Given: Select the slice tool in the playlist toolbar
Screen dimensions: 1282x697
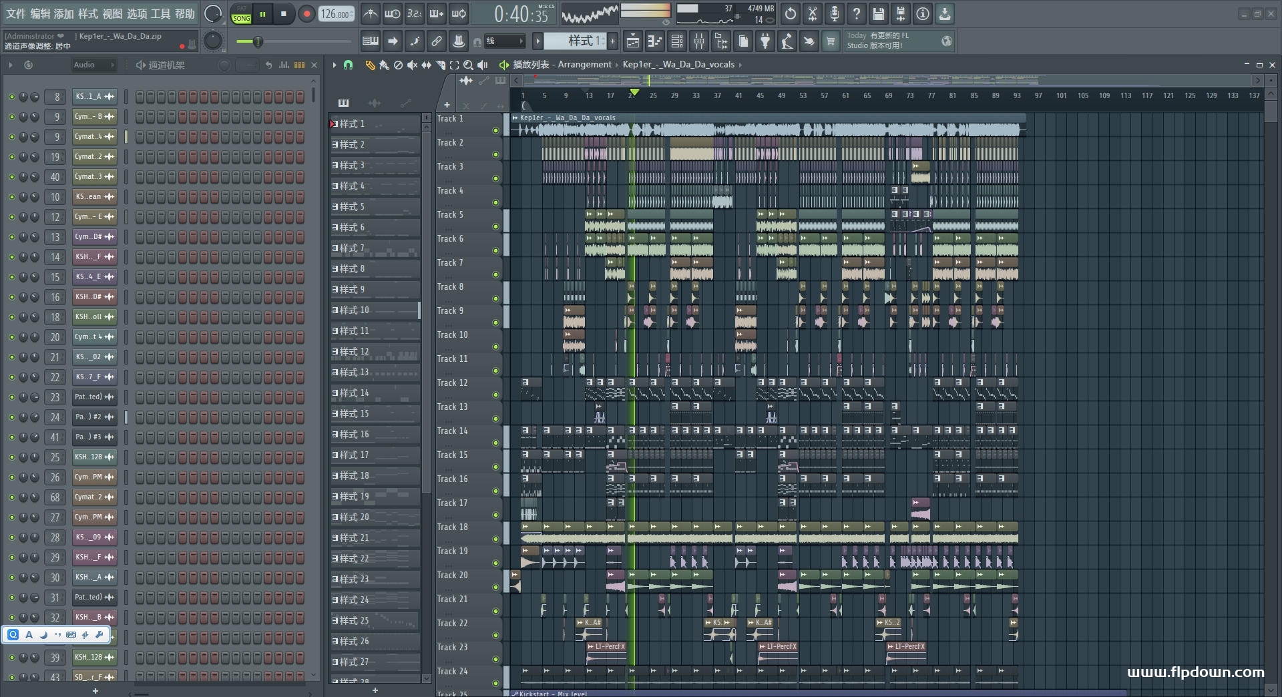Looking at the screenshot, I should [x=440, y=65].
